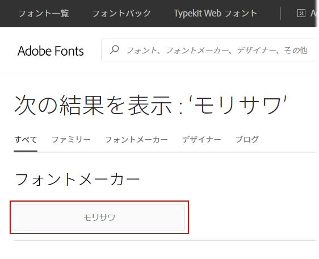Open the フォント一覧 menu item
Viewport: 319px width, 259px height.
pos(44,14)
